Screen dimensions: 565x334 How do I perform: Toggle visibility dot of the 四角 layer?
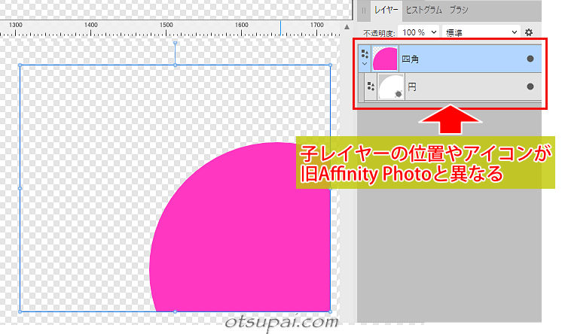coord(530,59)
